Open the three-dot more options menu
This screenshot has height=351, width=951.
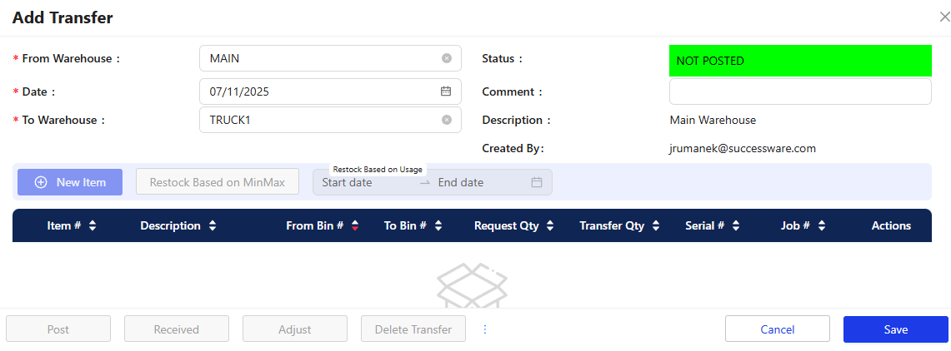[485, 329]
